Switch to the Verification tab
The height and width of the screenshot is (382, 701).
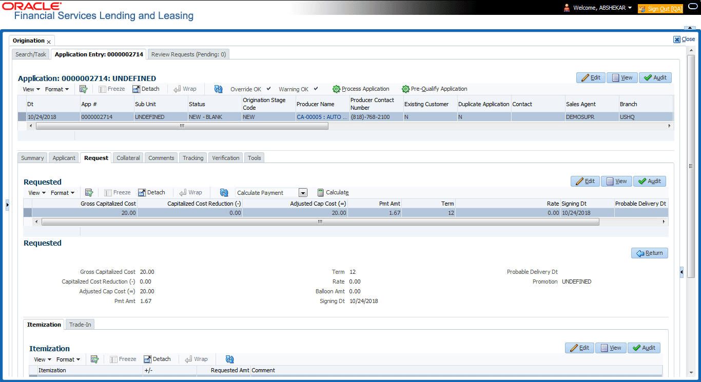[x=226, y=158]
